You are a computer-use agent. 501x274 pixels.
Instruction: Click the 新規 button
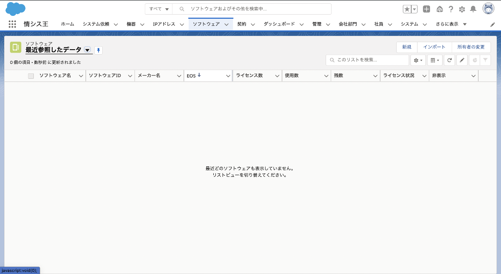tap(407, 47)
